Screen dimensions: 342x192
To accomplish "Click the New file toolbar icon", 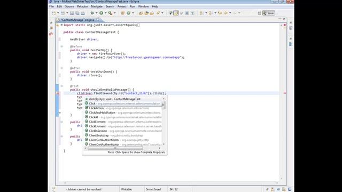I will click(53, 13).
